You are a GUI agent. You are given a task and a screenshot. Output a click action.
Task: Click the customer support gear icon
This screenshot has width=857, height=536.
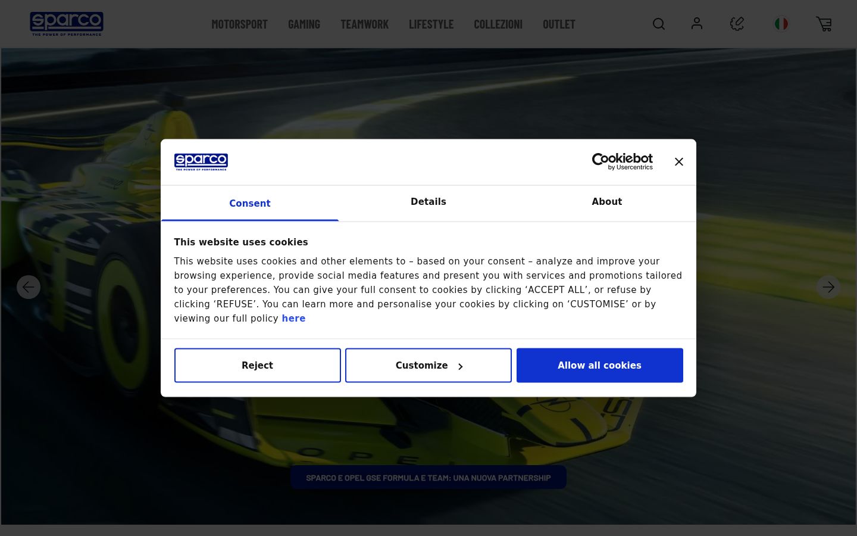pos(737,24)
